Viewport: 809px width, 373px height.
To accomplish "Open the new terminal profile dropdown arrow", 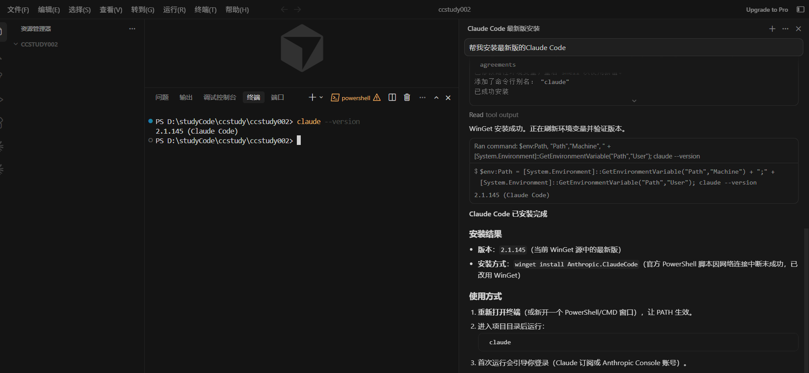I will 321,97.
